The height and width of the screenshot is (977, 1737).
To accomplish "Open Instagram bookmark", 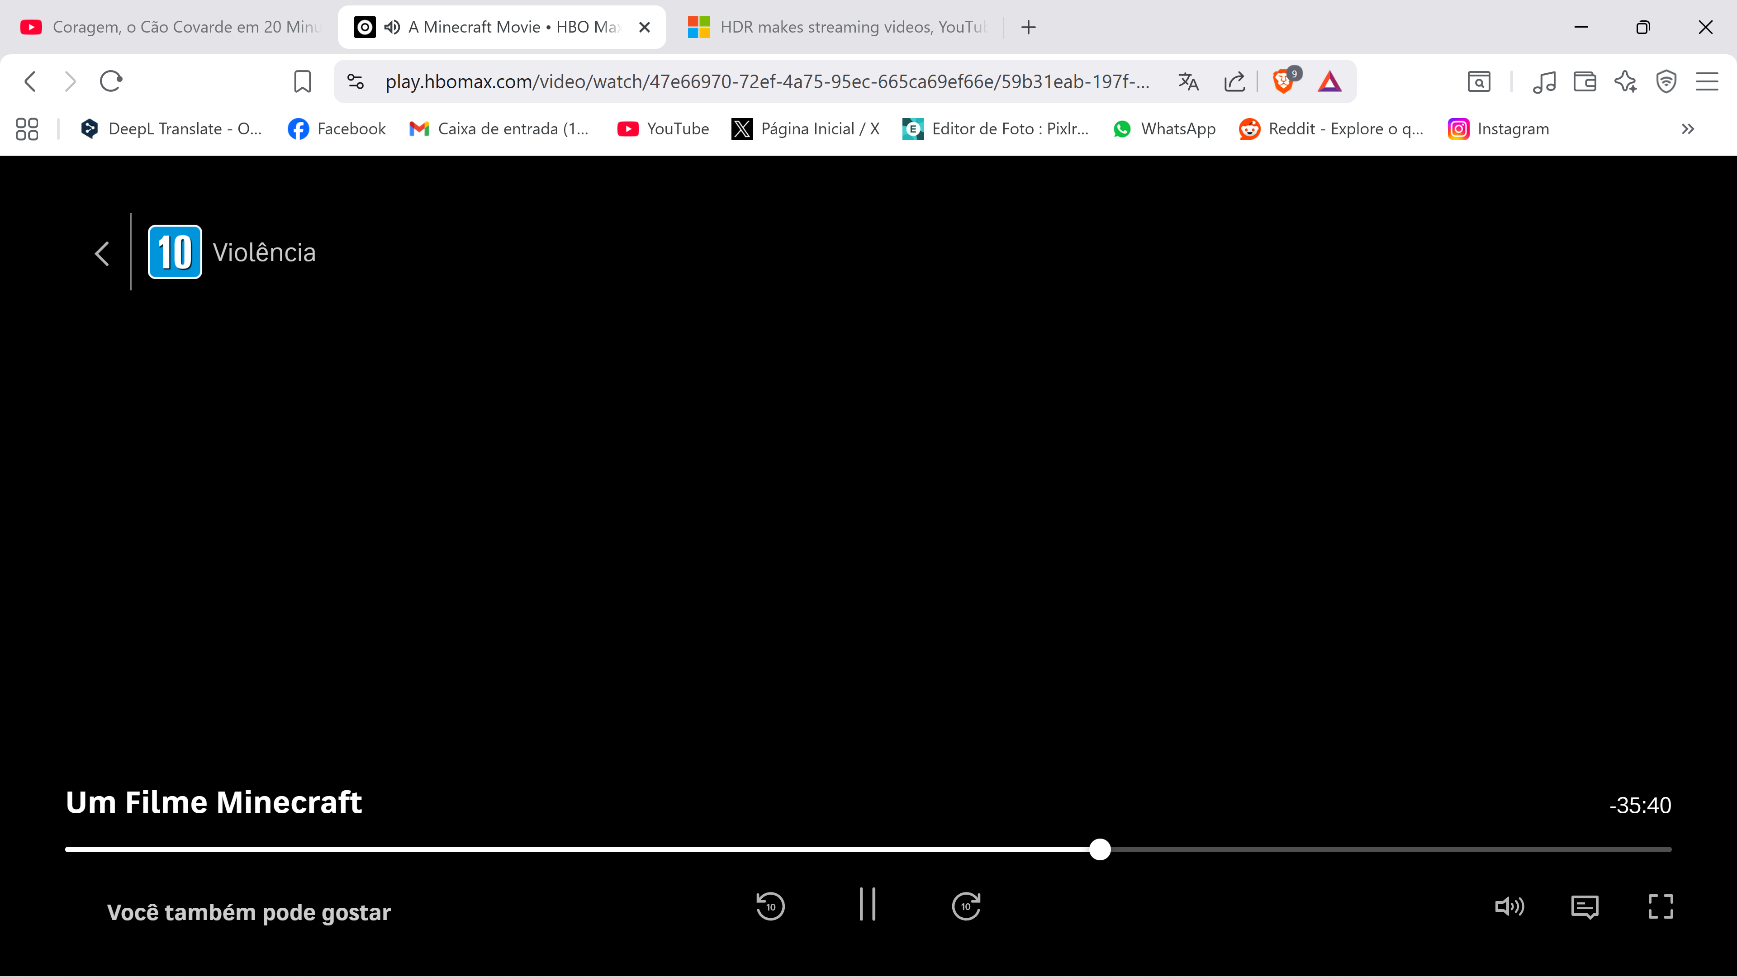I will [1498, 129].
